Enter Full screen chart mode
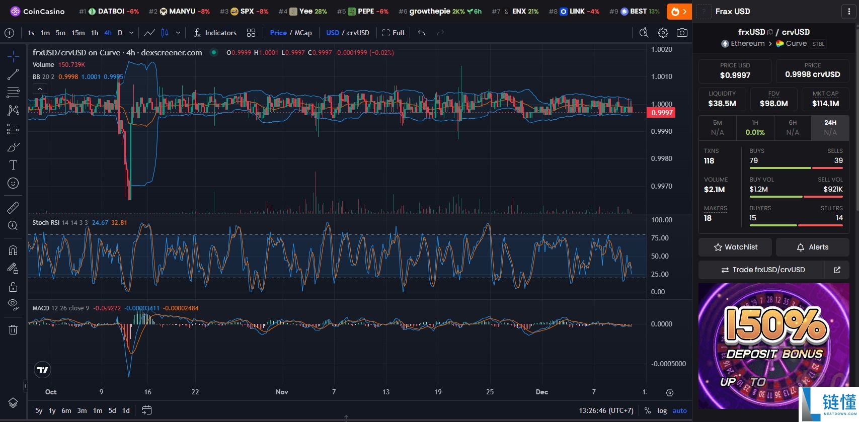The image size is (859, 422). pos(393,33)
